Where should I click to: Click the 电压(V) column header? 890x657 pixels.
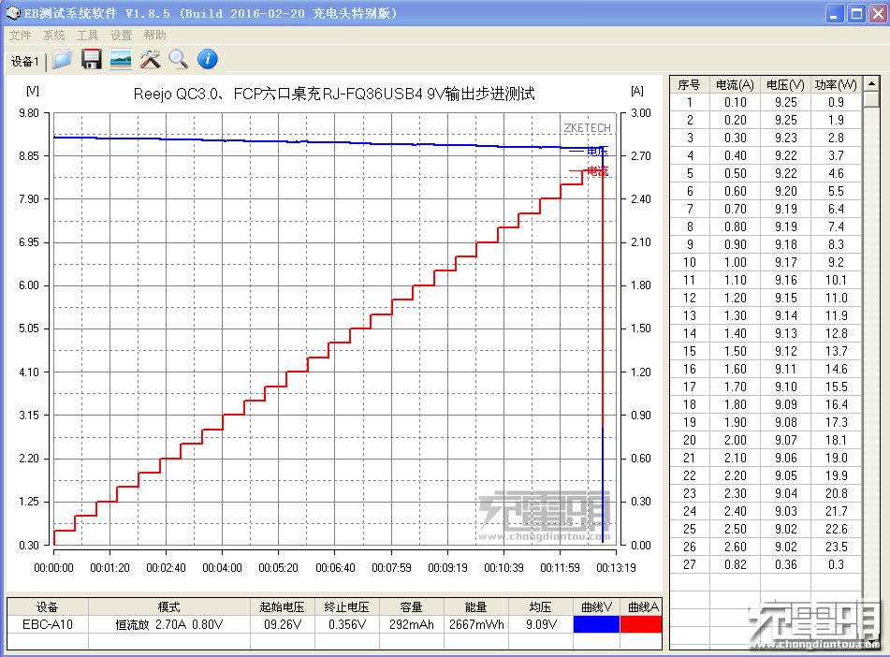tap(785, 84)
